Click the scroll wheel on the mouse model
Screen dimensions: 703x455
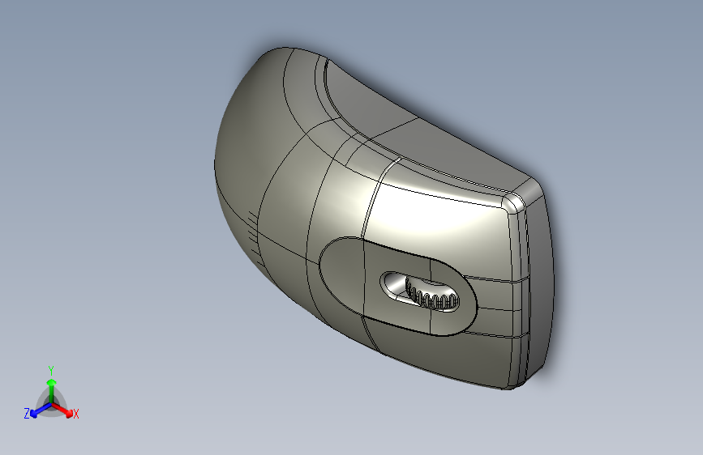(431, 296)
